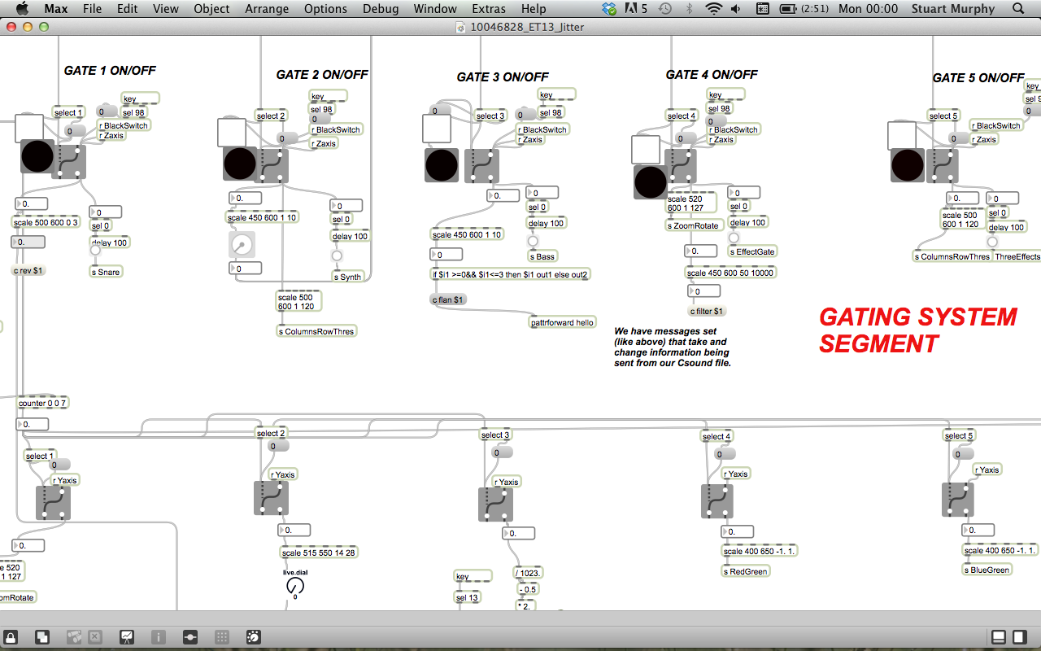Switch to presentation mode via easel icon
The height and width of the screenshot is (651, 1041).
127,637
